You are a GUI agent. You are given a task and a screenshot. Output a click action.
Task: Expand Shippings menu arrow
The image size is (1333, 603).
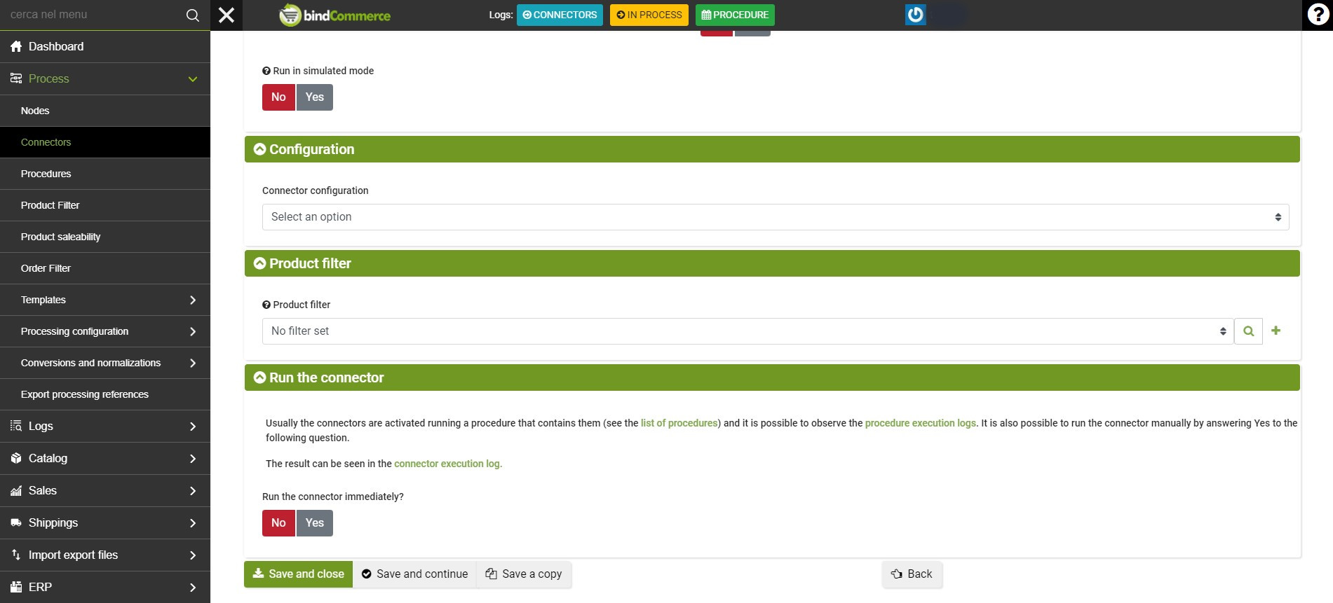pos(193,523)
